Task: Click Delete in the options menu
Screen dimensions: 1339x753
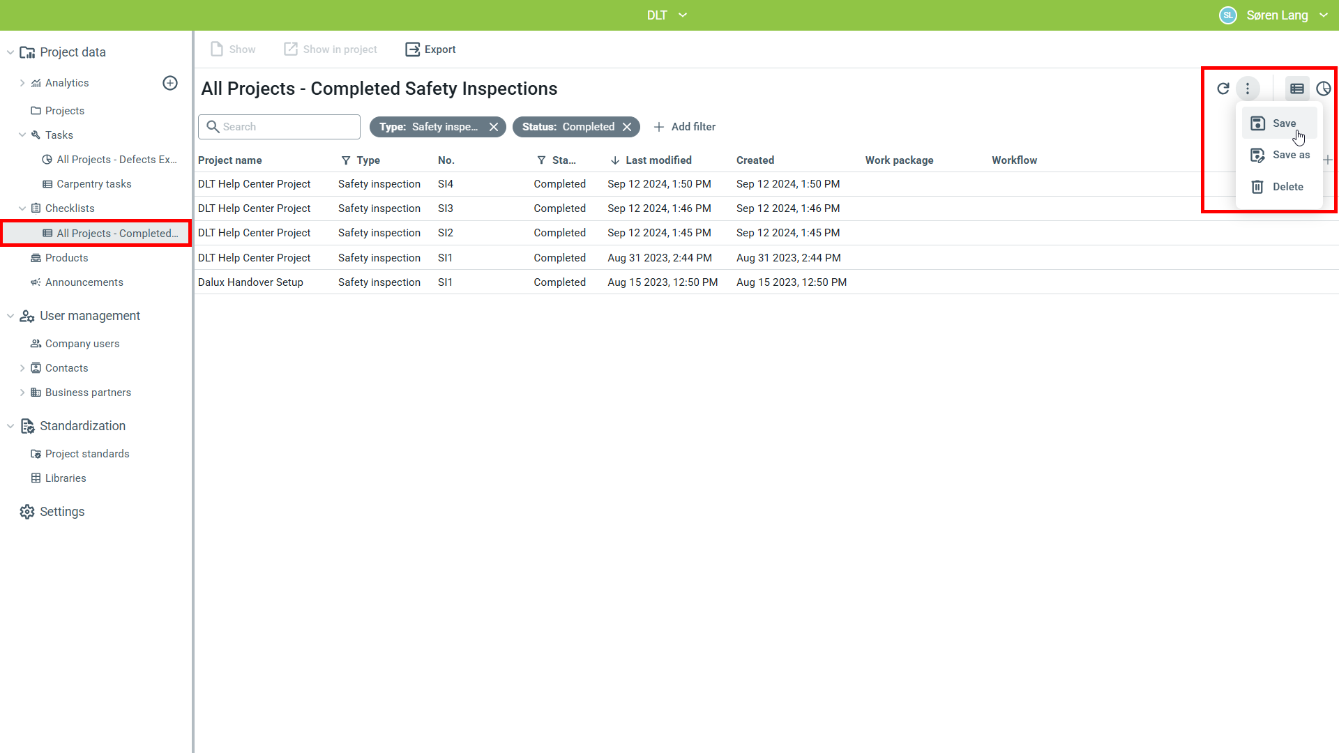Action: click(1287, 187)
